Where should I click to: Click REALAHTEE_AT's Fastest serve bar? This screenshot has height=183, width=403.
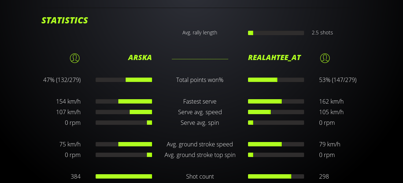click(x=276, y=101)
